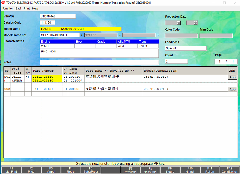Open the Back menu

click(x=19, y=8)
